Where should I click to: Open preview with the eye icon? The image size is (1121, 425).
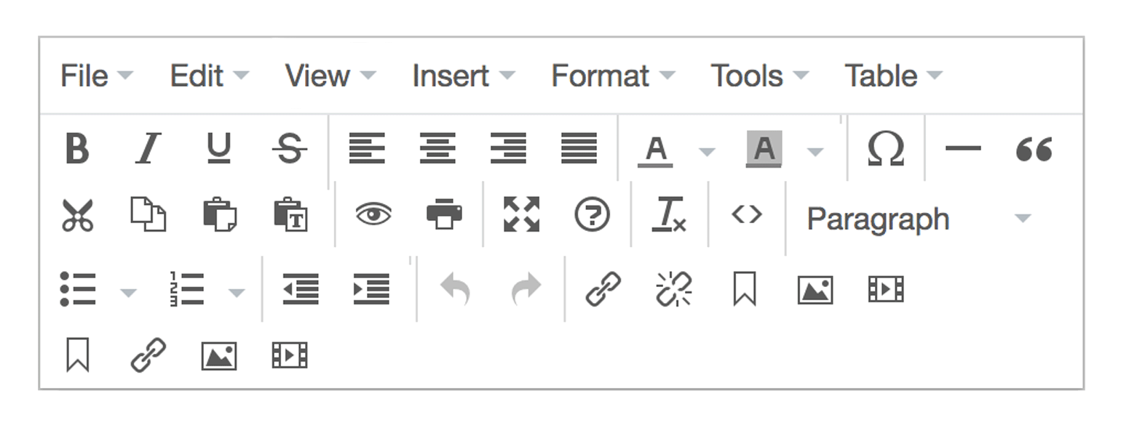point(373,214)
